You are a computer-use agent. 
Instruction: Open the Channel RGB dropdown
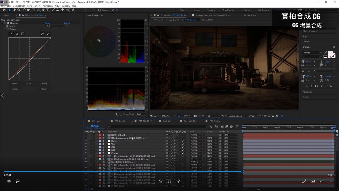(x=56, y=26)
